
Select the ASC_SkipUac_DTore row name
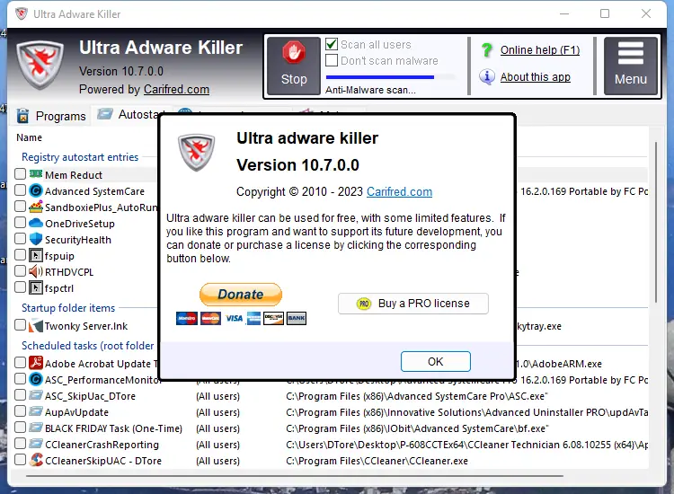[x=90, y=396]
